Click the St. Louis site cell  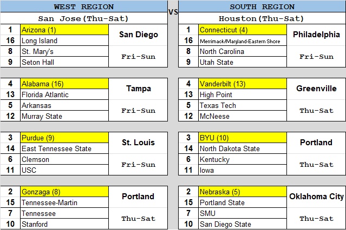click(138, 143)
